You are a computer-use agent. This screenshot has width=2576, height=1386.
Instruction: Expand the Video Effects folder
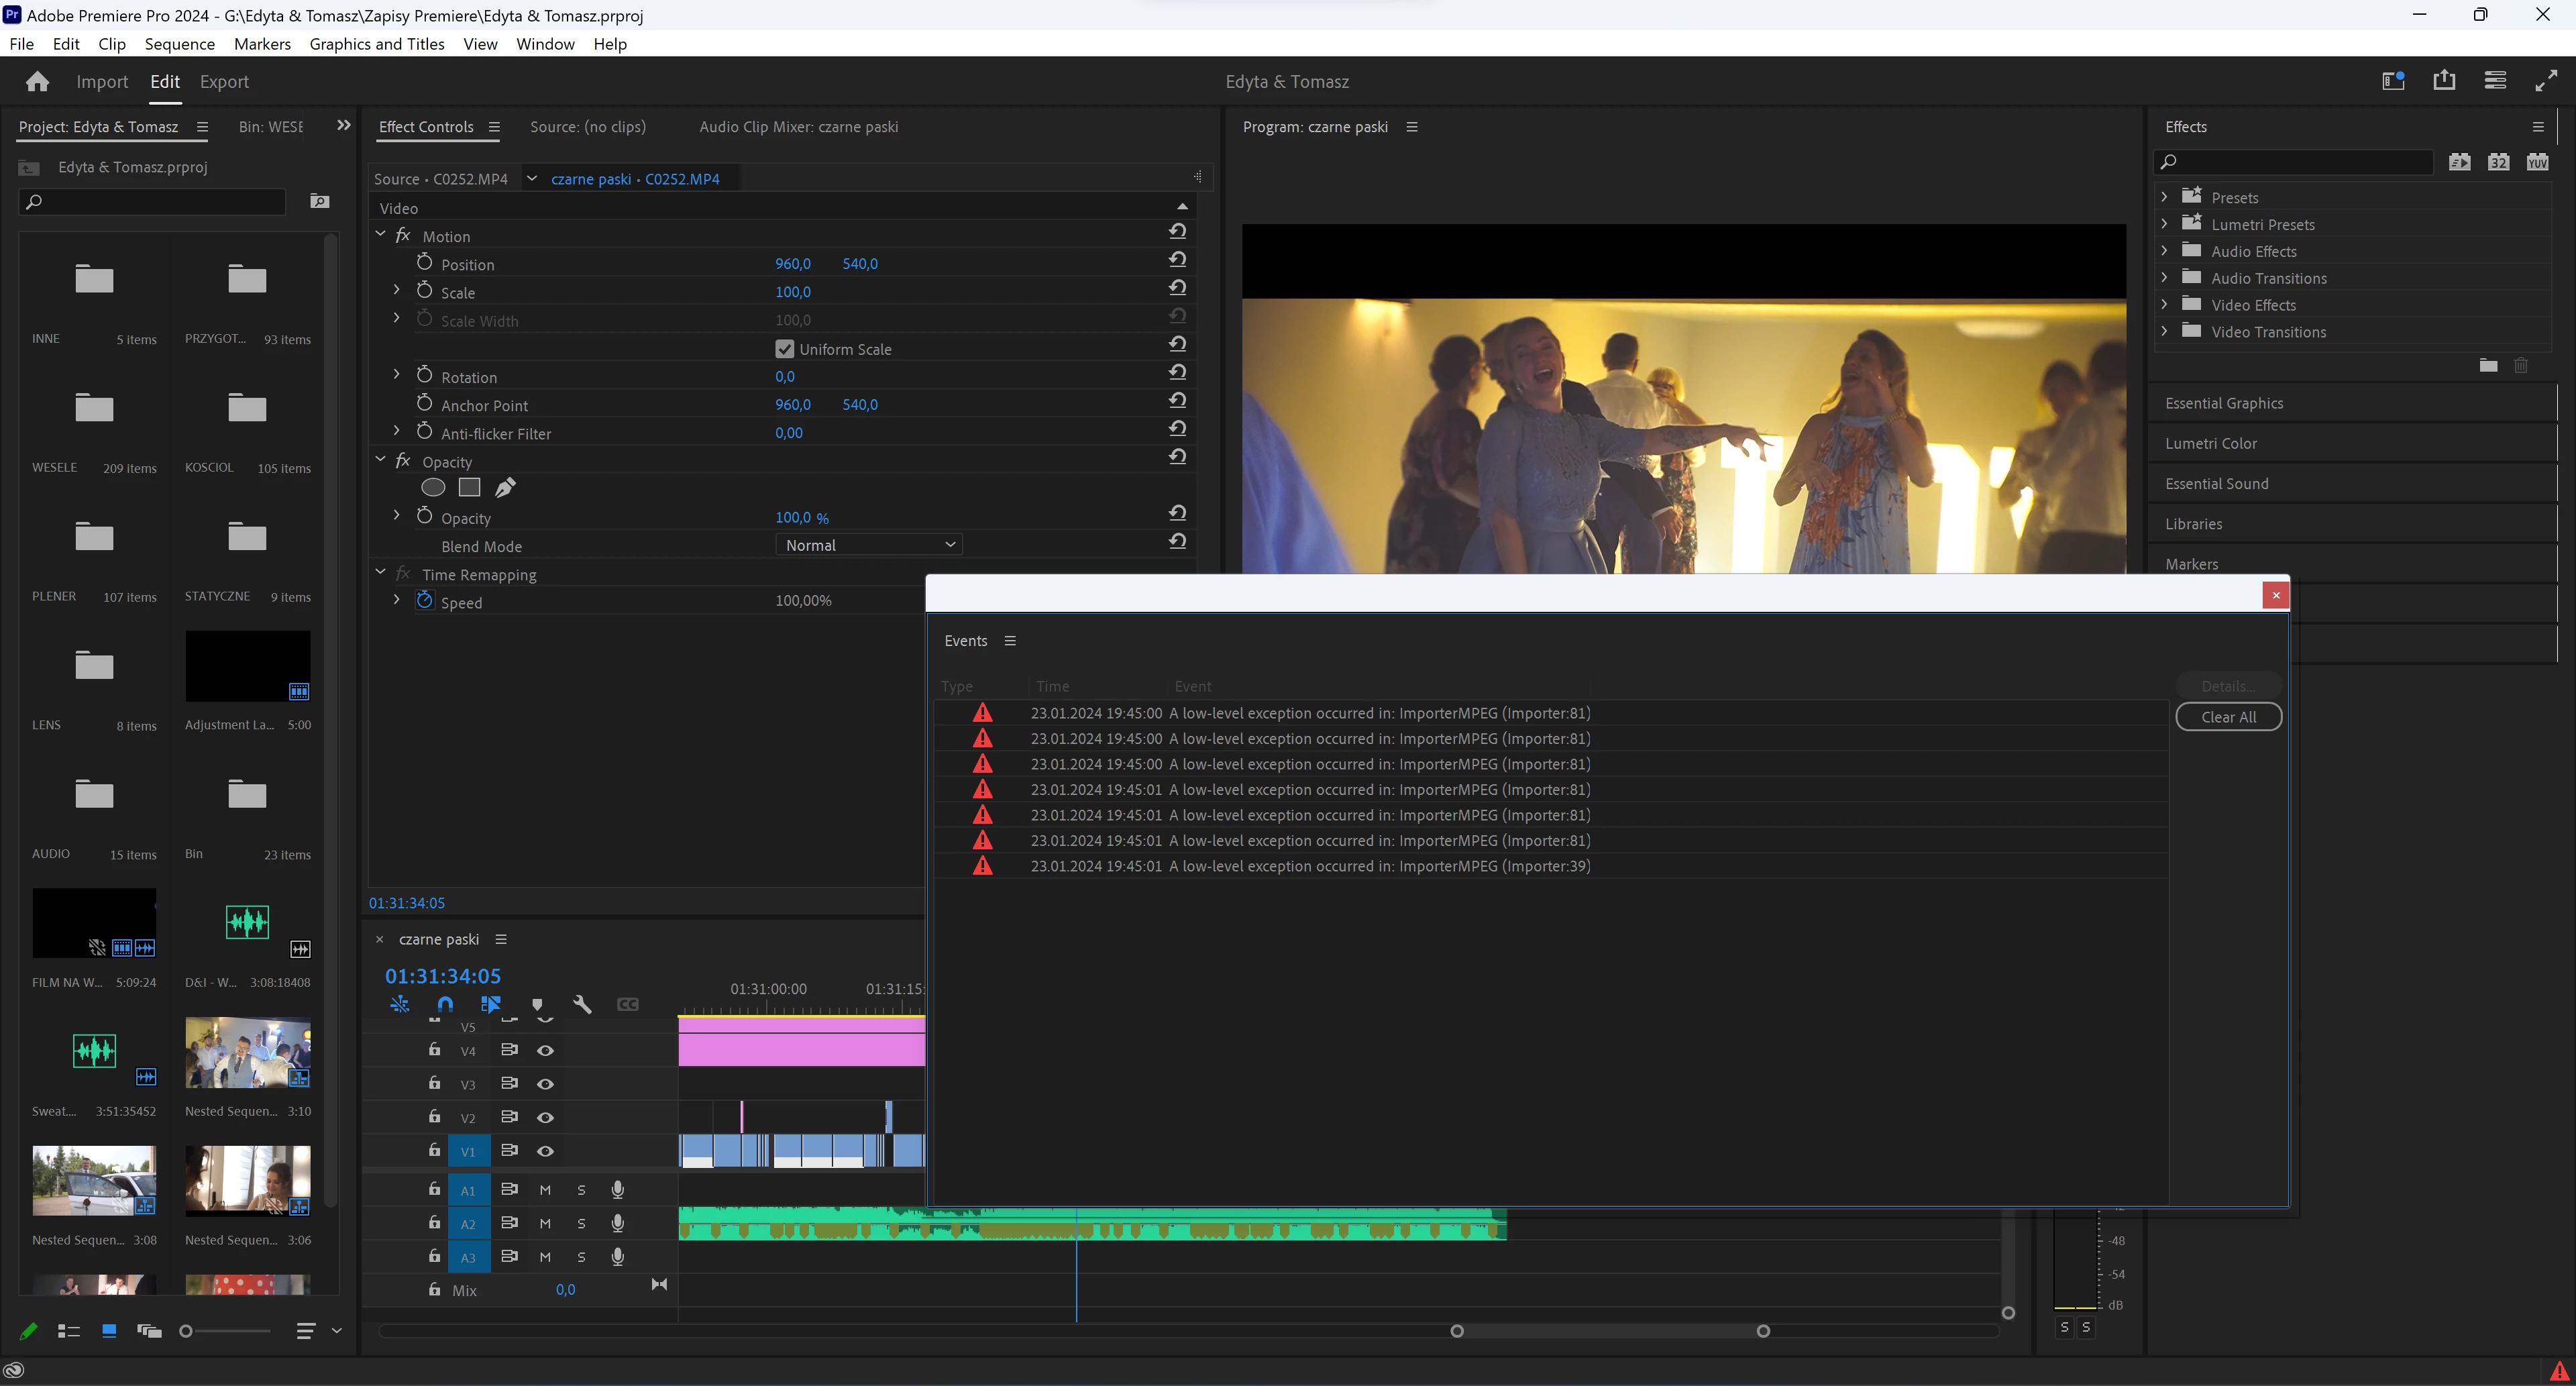[x=2164, y=305]
